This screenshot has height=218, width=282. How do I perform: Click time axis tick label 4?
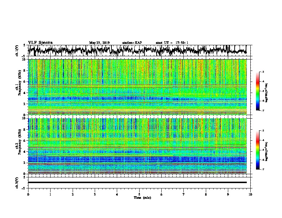[x=117, y=194]
